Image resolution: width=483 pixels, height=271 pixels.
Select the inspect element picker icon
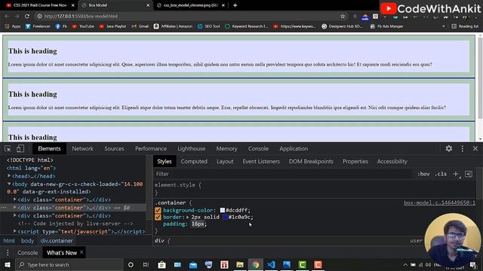pyautogui.click(x=8, y=149)
